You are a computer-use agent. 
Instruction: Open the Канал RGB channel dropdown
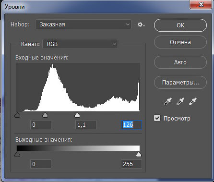(80, 44)
